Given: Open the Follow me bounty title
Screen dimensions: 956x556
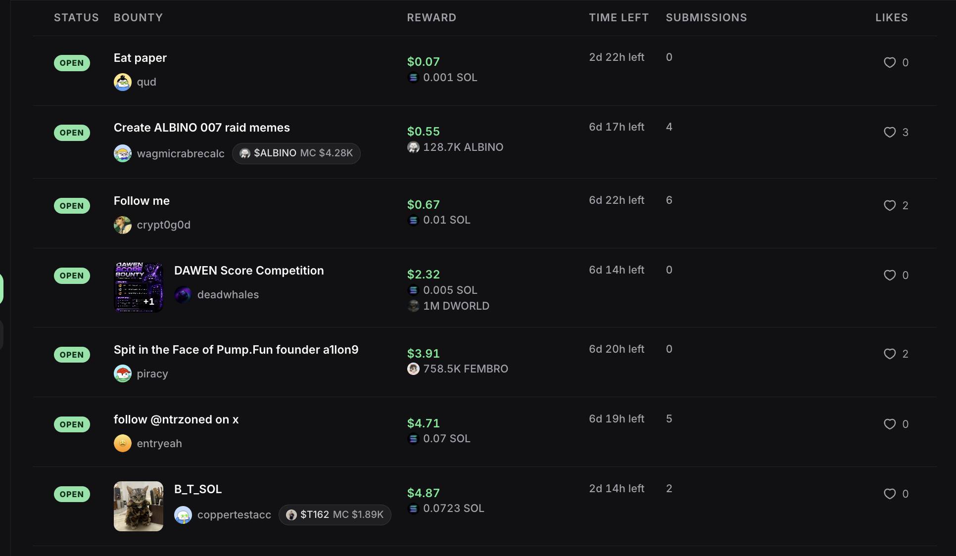Looking at the screenshot, I should pyautogui.click(x=142, y=201).
